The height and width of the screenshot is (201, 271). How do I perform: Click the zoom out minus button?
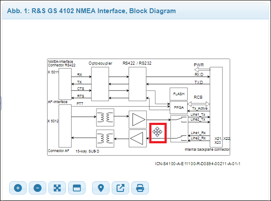[38, 188]
